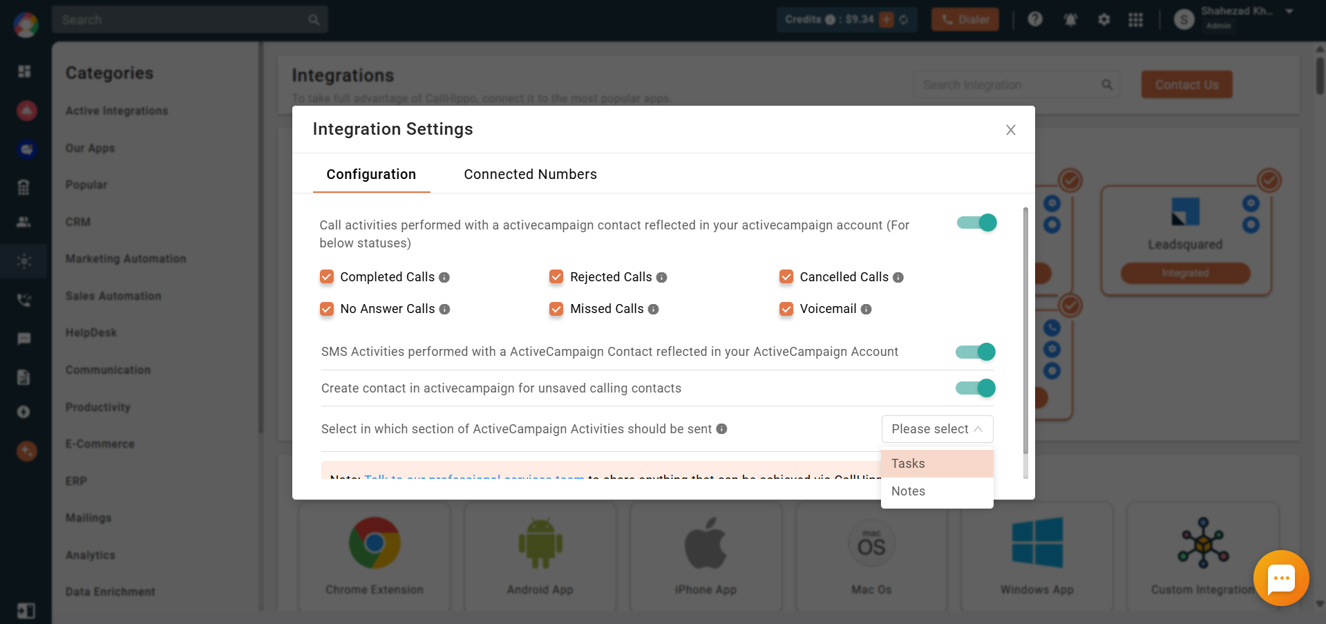The height and width of the screenshot is (624, 1326).
Task: Open the numbers building icon in sidebar
Action: point(24,187)
